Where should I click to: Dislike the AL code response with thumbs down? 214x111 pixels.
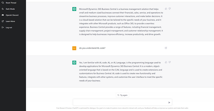pyautogui.click(x=169, y=62)
